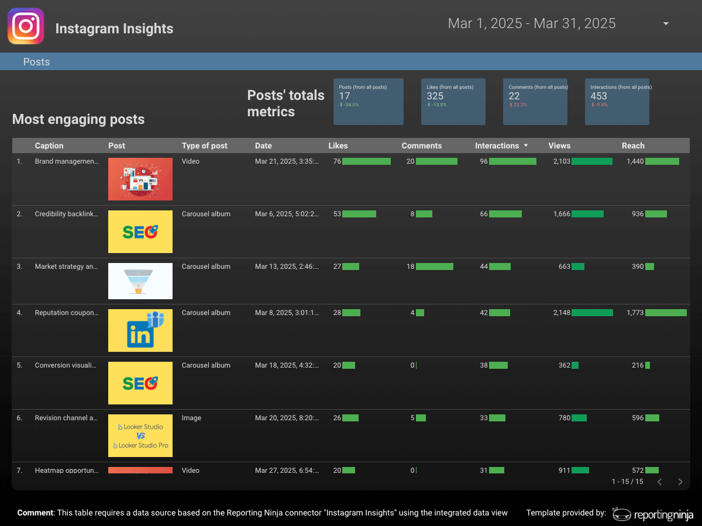Screen dimensions: 702x526
Task: Click the date cell "Mar 18, 2025, 4:32:..."
Action: [x=287, y=365]
